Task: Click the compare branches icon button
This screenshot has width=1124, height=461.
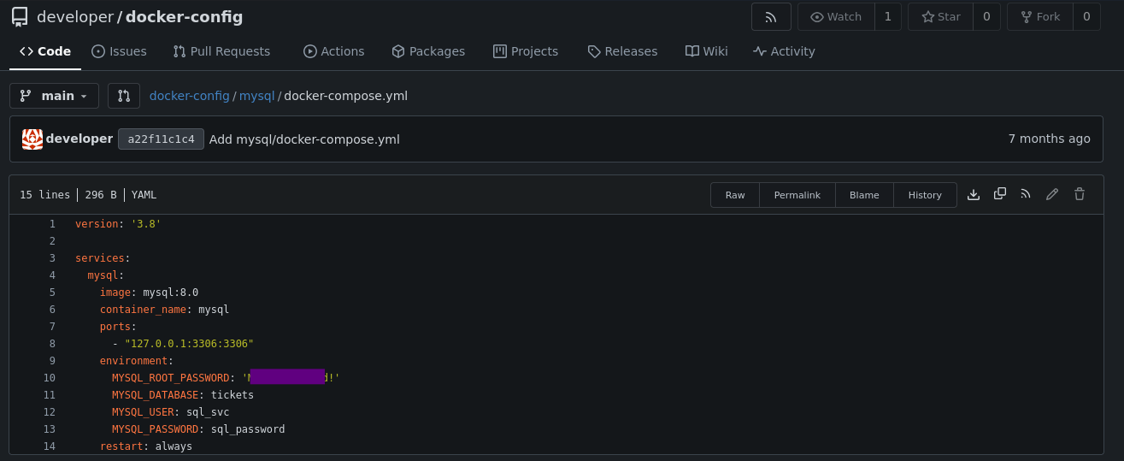Action: tap(124, 96)
